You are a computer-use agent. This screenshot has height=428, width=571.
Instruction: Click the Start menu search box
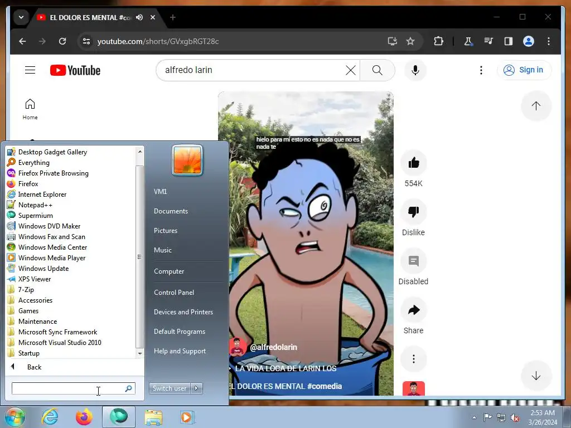(73, 388)
